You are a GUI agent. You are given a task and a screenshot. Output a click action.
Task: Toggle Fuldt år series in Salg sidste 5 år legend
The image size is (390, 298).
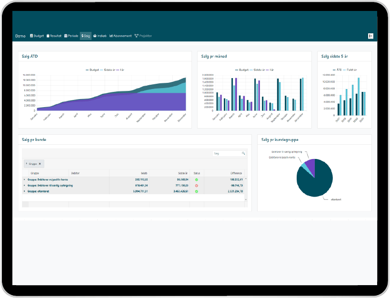tap(350, 70)
